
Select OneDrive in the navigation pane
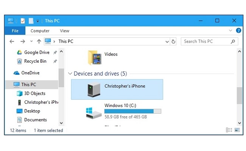pos(30,73)
